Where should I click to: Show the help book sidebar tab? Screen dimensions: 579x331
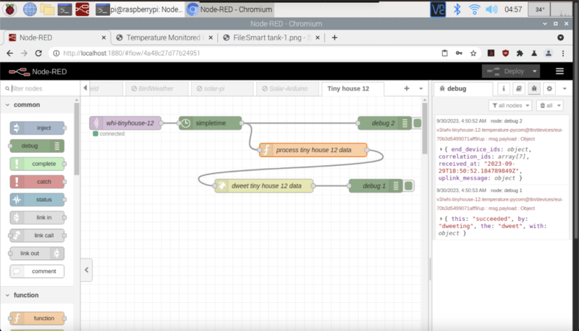tap(519, 88)
